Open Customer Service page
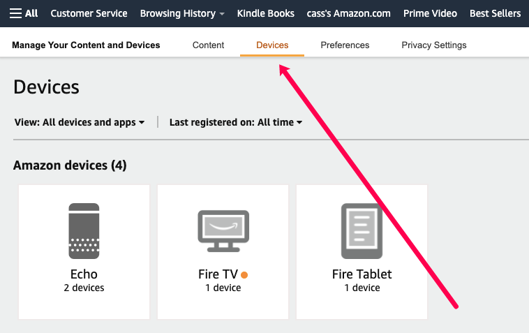This screenshot has width=529, height=333. [x=89, y=13]
